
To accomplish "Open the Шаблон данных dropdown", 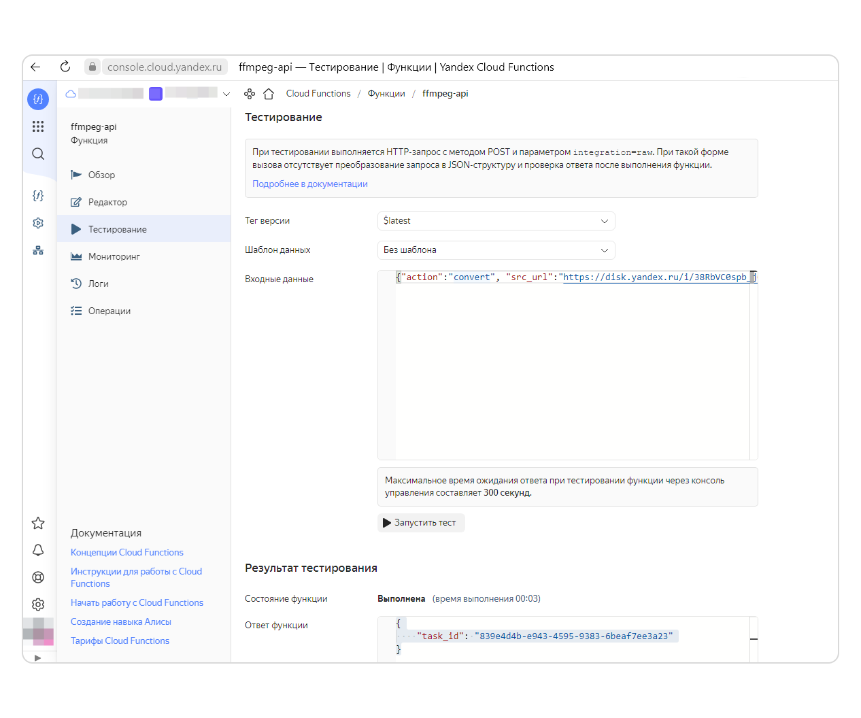I will [496, 250].
